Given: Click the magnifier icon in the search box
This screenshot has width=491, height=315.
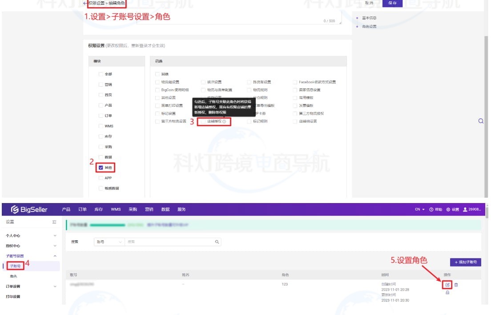Looking at the screenshot, I should coord(217,242).
